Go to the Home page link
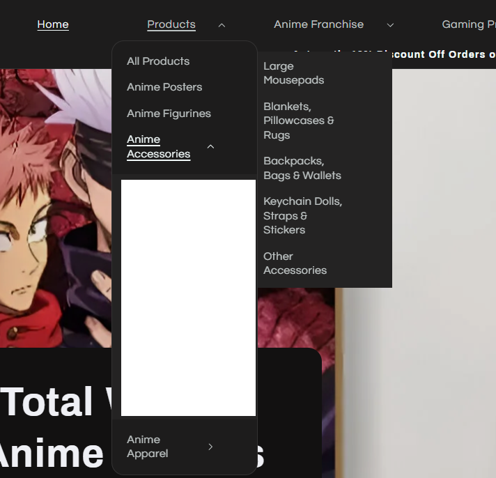The height and width of the screenshot is (478, 496). click(x=53, y=24)
